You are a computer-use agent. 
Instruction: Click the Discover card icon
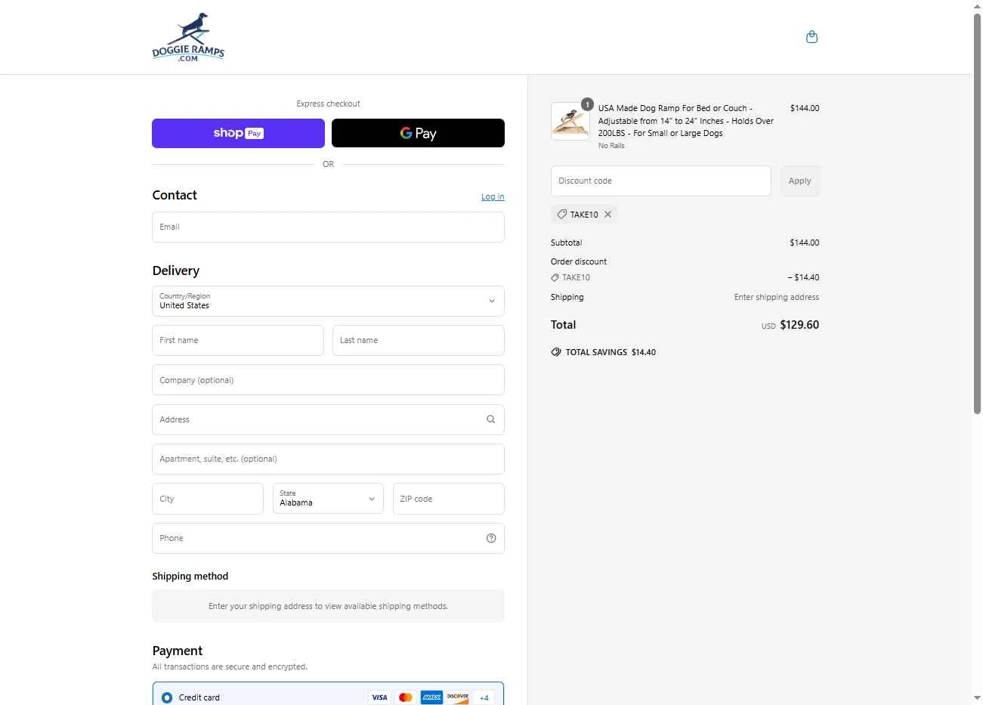(x=458, y=697)
